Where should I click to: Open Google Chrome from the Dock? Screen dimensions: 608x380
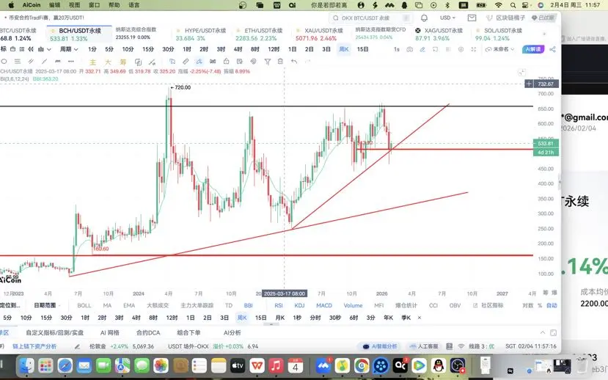click(x=361, y=365)
